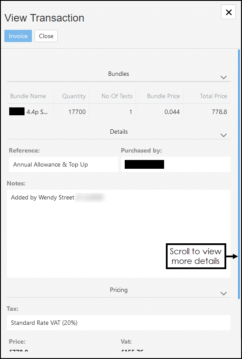Click the Tax field Standard Rate VAT
Image resolution: width=242 pixels, height=359 pixels.
(x=118, y=323)
